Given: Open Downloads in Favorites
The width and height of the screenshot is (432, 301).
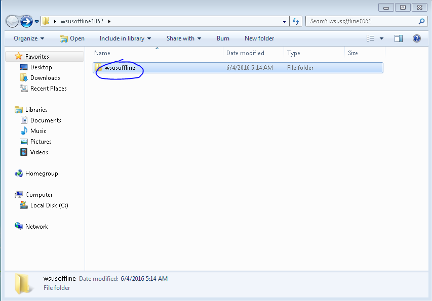Looking at the screenshot, I should click(x=45, y=78).
